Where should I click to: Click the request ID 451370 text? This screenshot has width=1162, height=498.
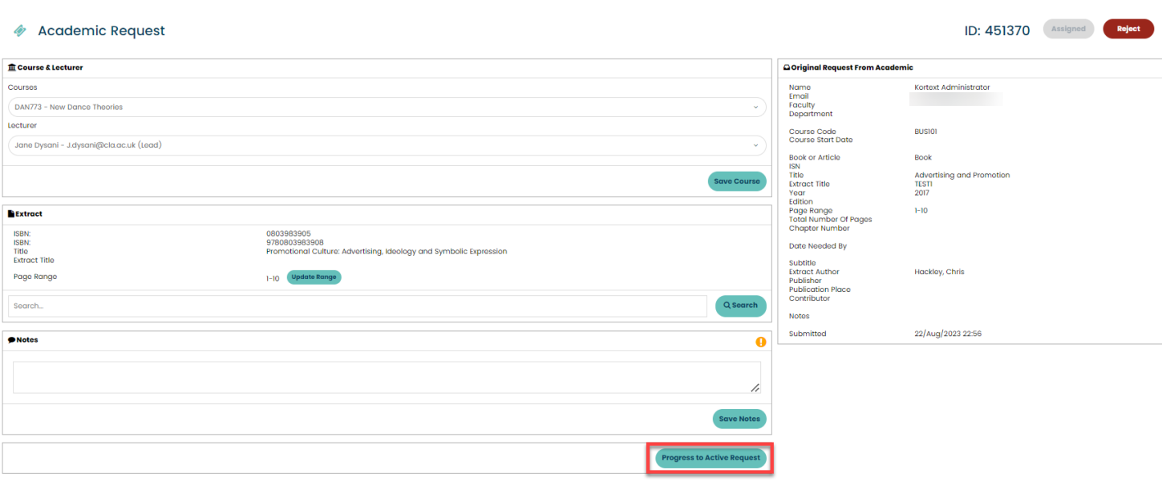point(997,30)
